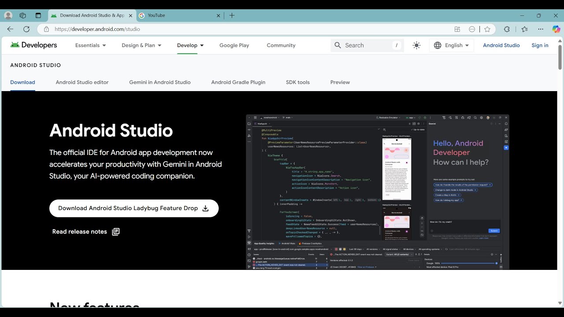Click the Android Developers logo
The image size is (564, 317).
pos(34,45)
